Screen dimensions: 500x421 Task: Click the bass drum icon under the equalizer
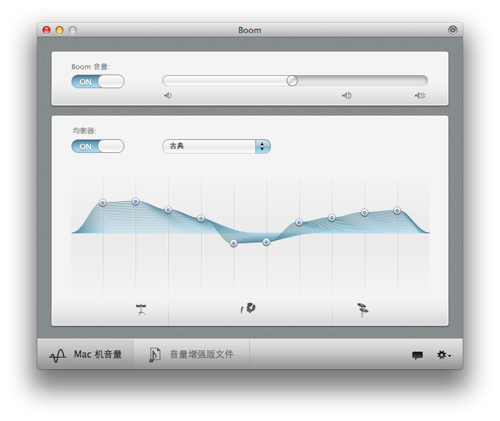click(141, 309)
